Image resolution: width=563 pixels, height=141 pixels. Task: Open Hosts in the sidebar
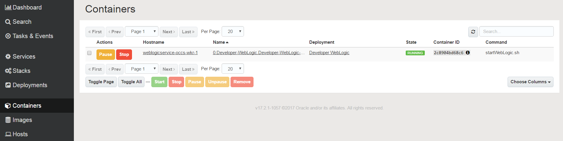[x=17, y=134]
